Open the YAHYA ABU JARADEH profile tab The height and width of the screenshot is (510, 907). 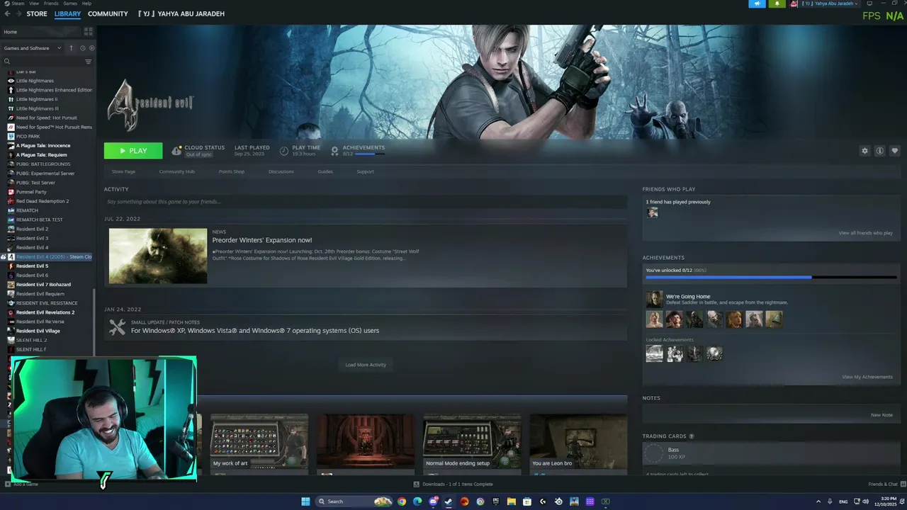pyautogui.click(x=181, y=13)
